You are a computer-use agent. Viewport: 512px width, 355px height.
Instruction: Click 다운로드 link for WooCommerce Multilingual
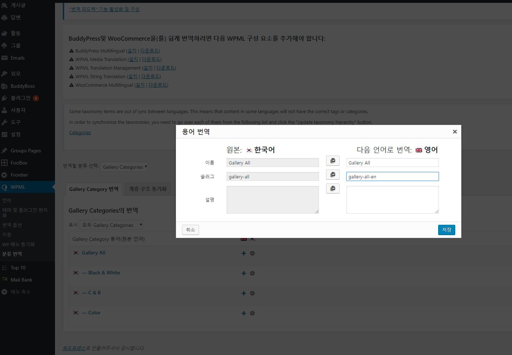click(x=158, y=85)
